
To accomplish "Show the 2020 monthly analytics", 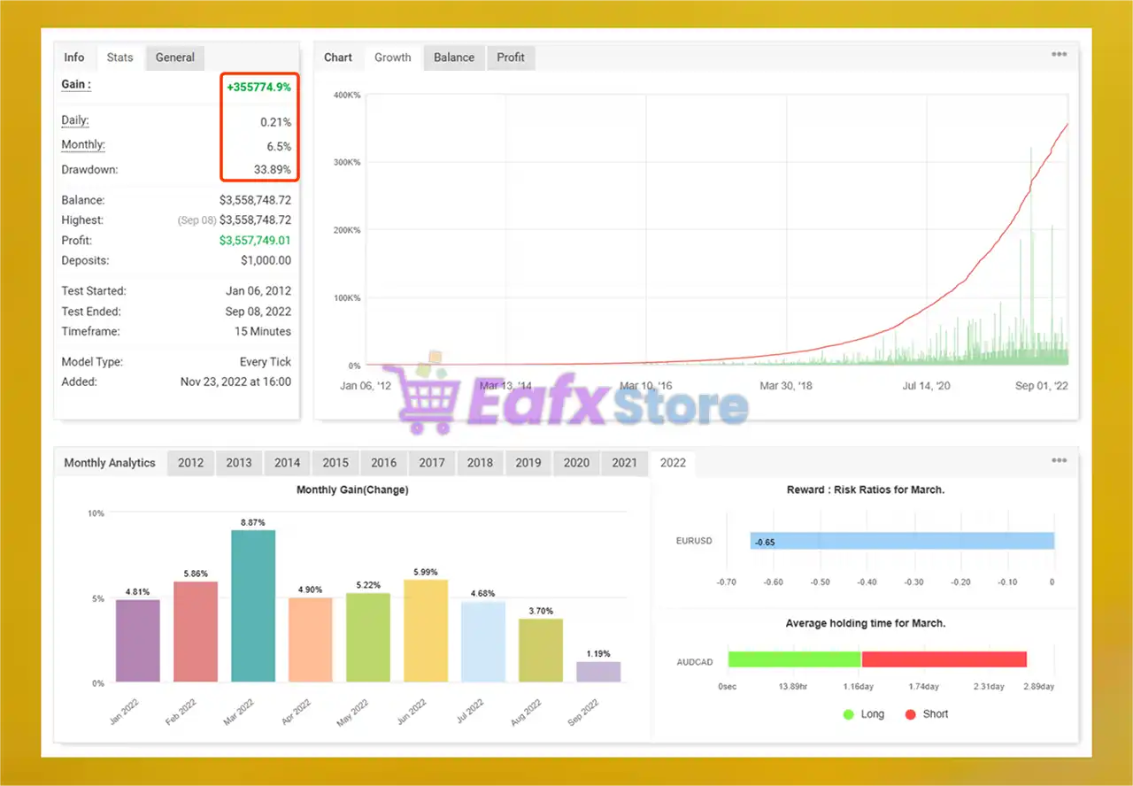I will 576,463.
